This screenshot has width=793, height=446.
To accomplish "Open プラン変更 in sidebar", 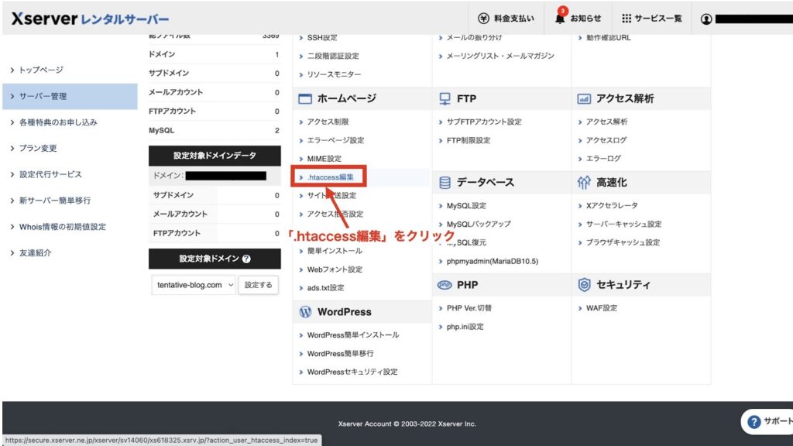I will pyautogui.click(x=38, y=148).
